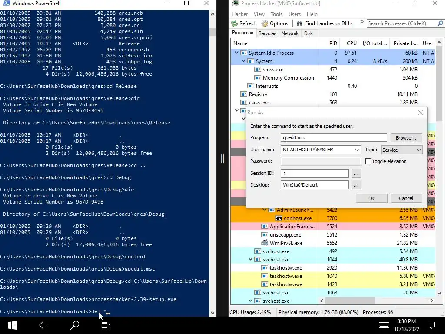Screen dimensions: 445x334
Task: Open the Users menu
Action: point(295,14)
